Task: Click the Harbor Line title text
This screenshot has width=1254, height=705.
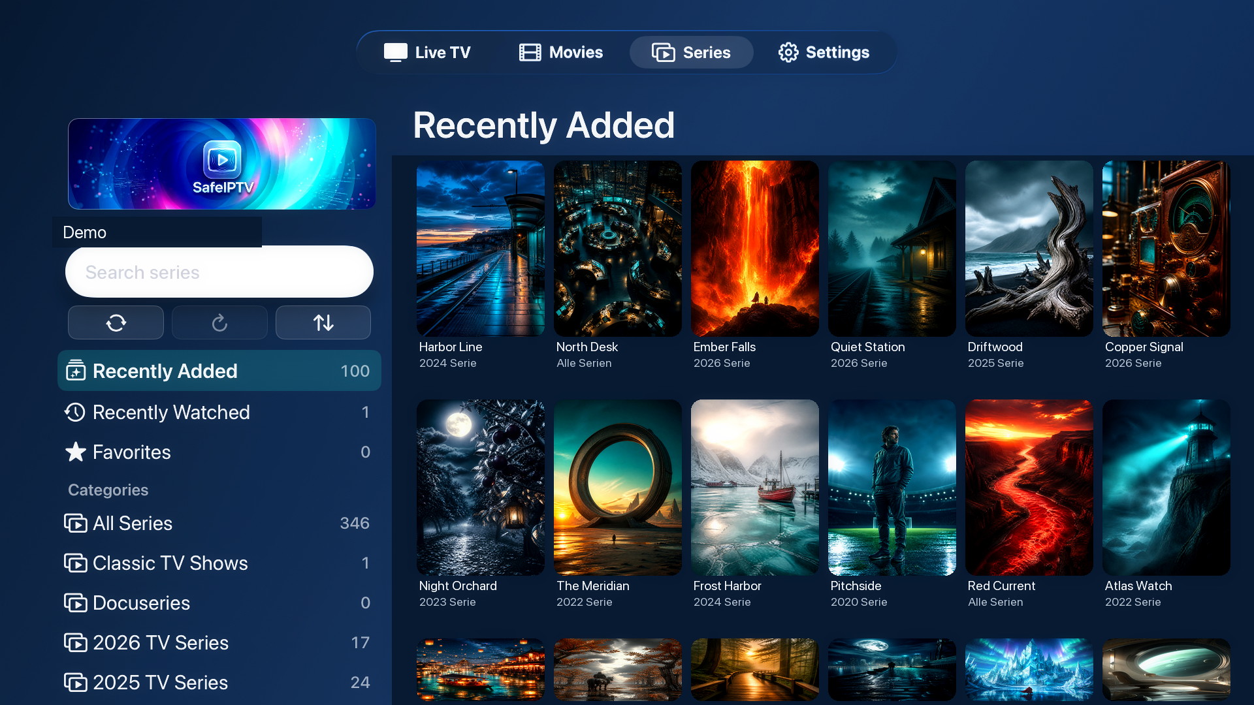Action: point(451,347)
